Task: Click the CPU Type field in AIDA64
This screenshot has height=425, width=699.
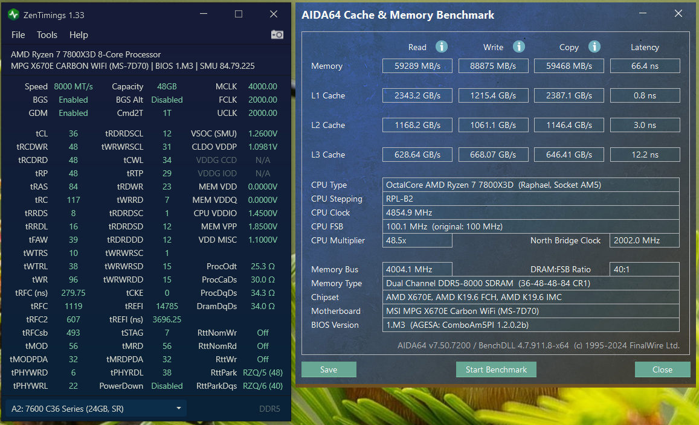Action: (530, 185)
